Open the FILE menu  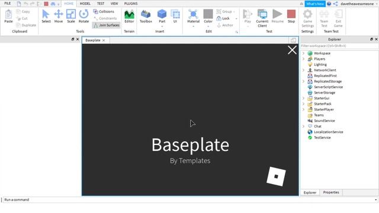pos(8,4)
